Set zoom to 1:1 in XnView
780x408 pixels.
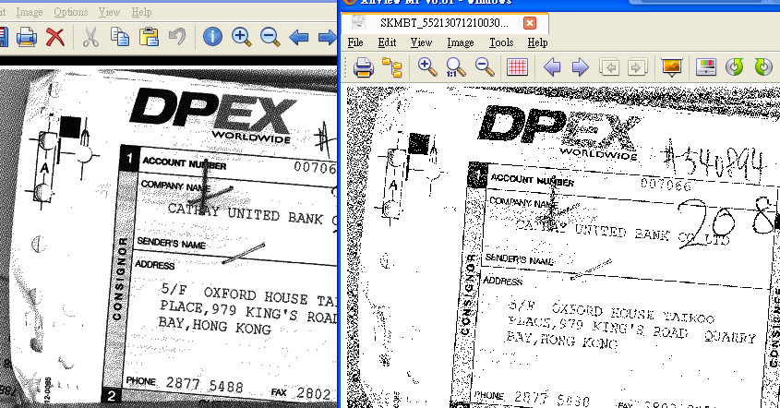[x=456, y=67]
